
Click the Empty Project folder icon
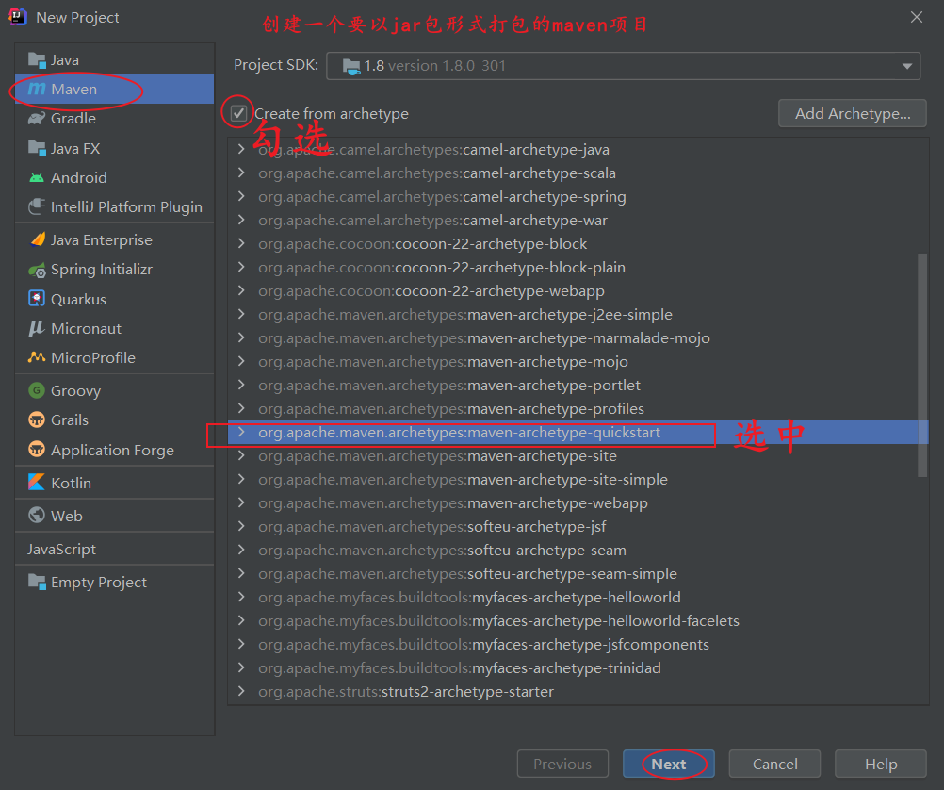pos(37,582)
